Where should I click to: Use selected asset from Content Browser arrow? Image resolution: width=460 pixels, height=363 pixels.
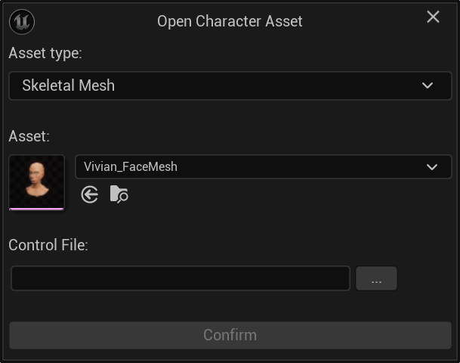[90, 195]
